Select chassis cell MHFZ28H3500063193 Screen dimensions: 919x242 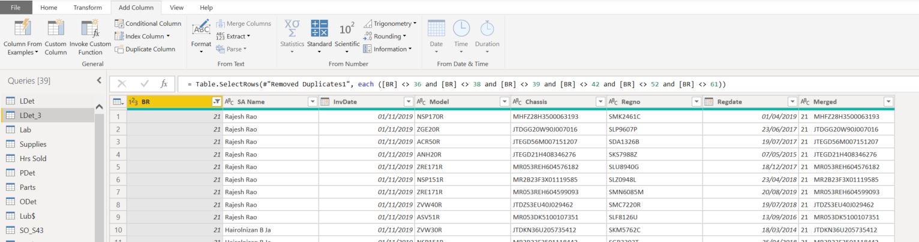click(558, 116)
